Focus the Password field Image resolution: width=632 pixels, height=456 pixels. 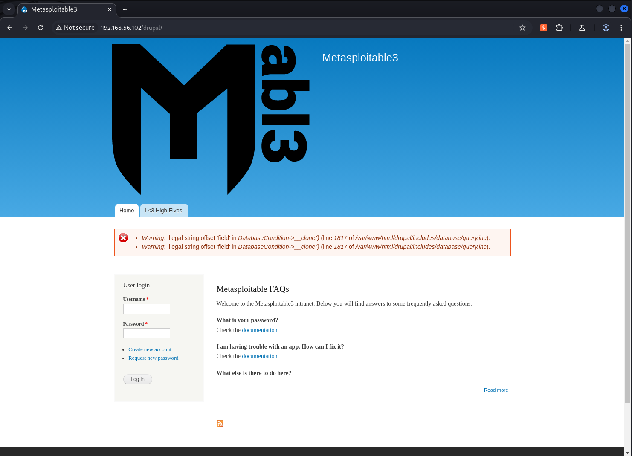[x=147, y=333]
